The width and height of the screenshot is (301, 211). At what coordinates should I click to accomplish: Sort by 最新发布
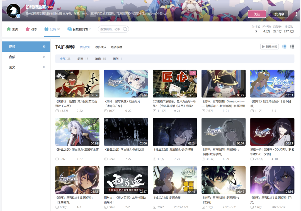(x=85, y=47)
